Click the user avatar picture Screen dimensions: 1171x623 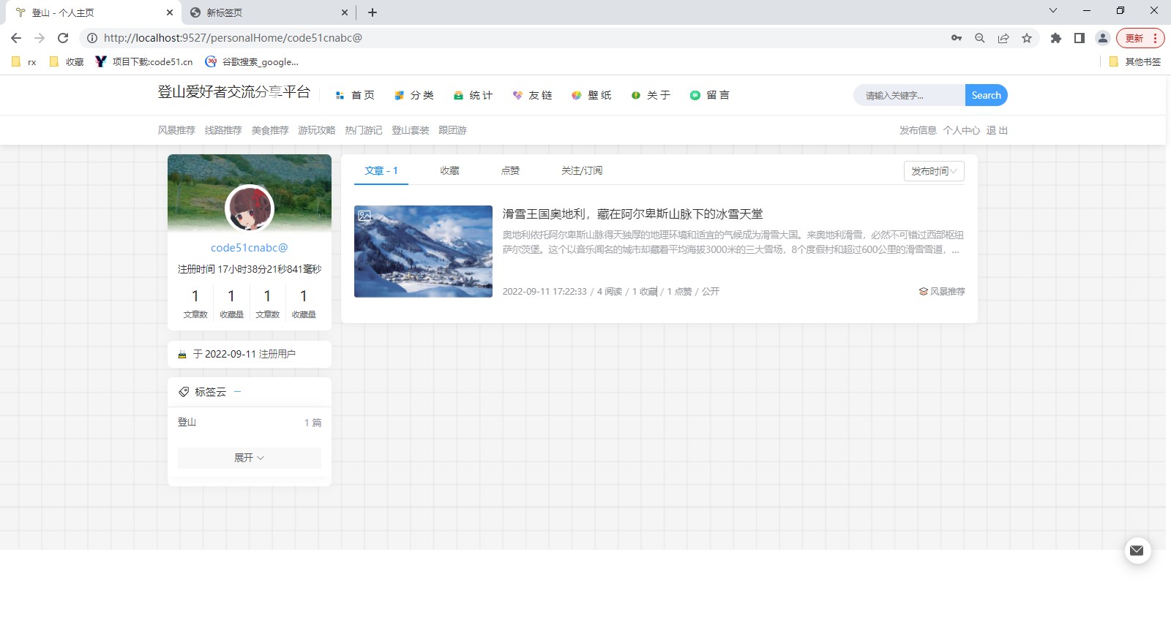coord(250,208)
